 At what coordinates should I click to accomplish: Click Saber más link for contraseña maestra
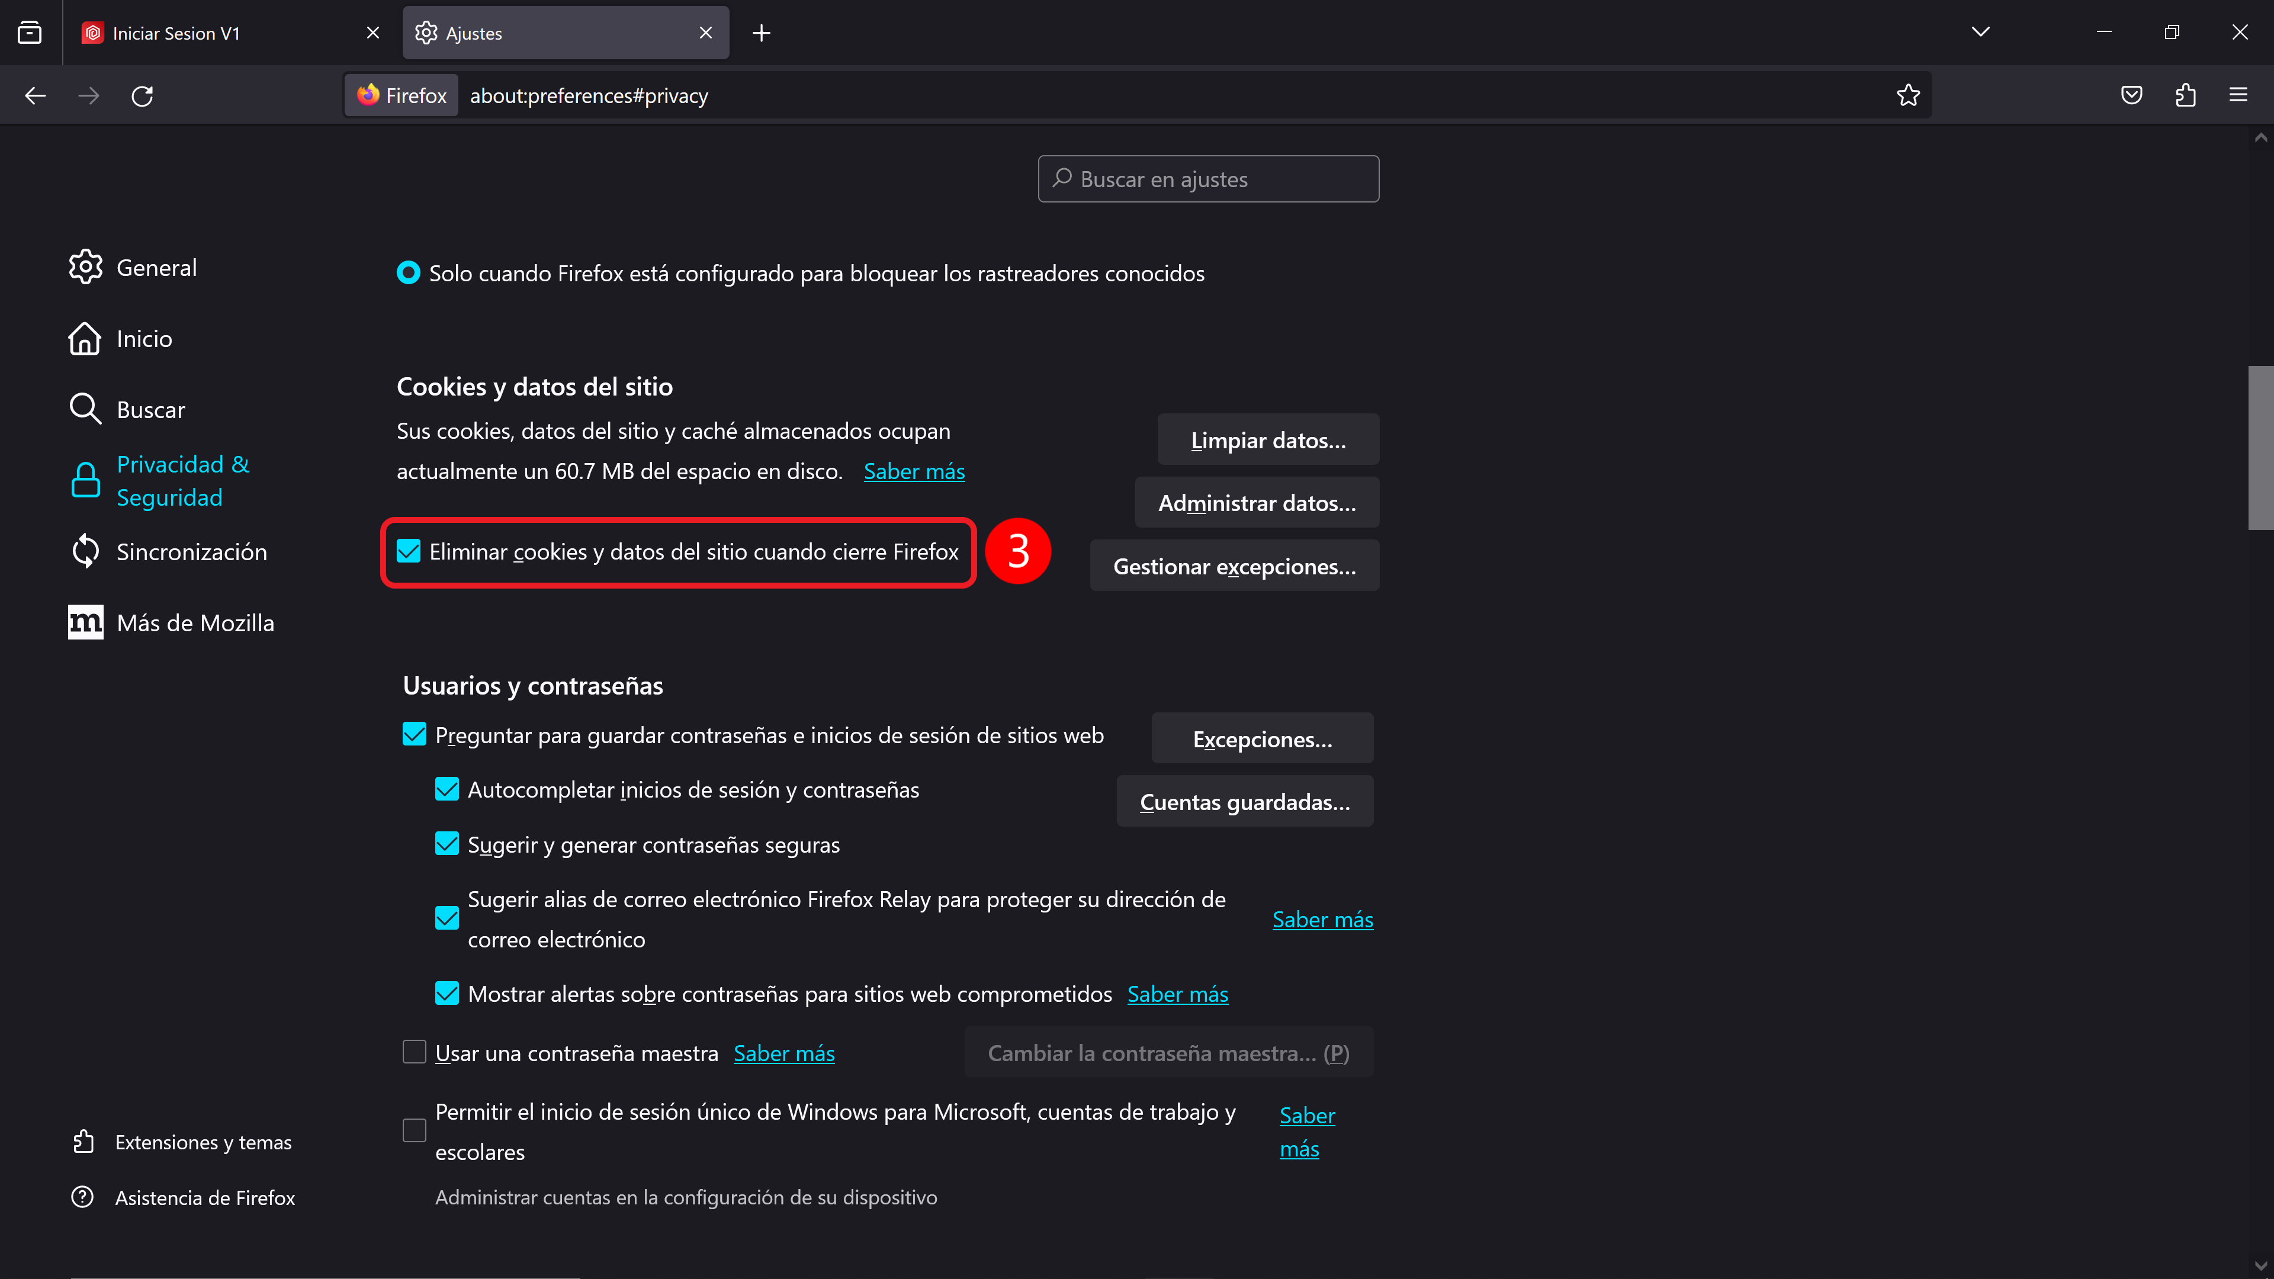point(784,1053)
